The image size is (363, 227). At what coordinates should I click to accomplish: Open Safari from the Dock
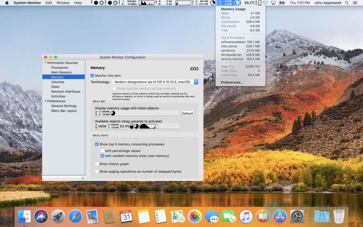(75, 216)
